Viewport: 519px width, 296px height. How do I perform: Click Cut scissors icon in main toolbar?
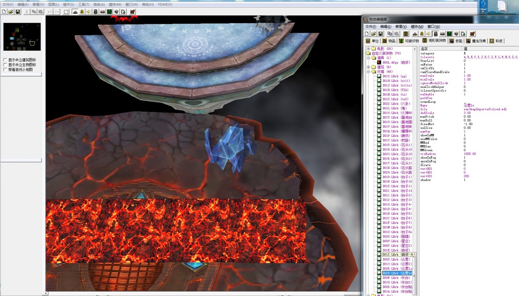[26, 12]
